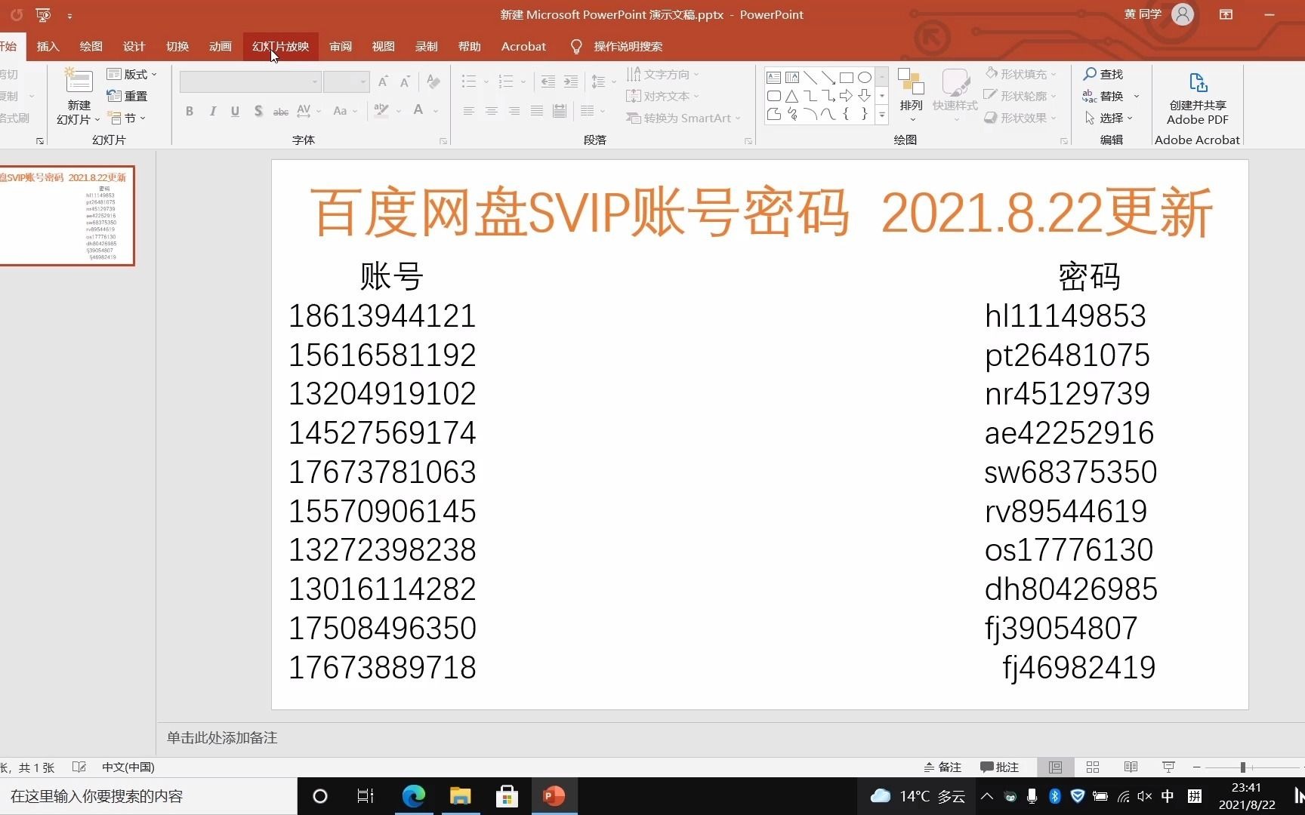
Task: Toggle justify text alignment
Action: pos(537,111)
